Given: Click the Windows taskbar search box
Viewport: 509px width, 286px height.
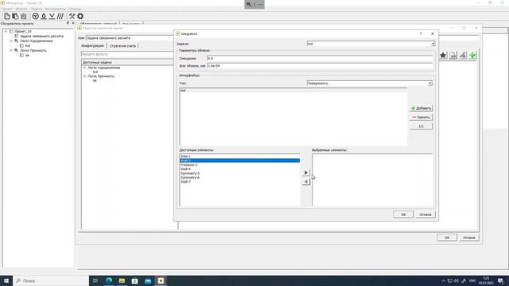Looking at the screenshot, I should (51, 280).
